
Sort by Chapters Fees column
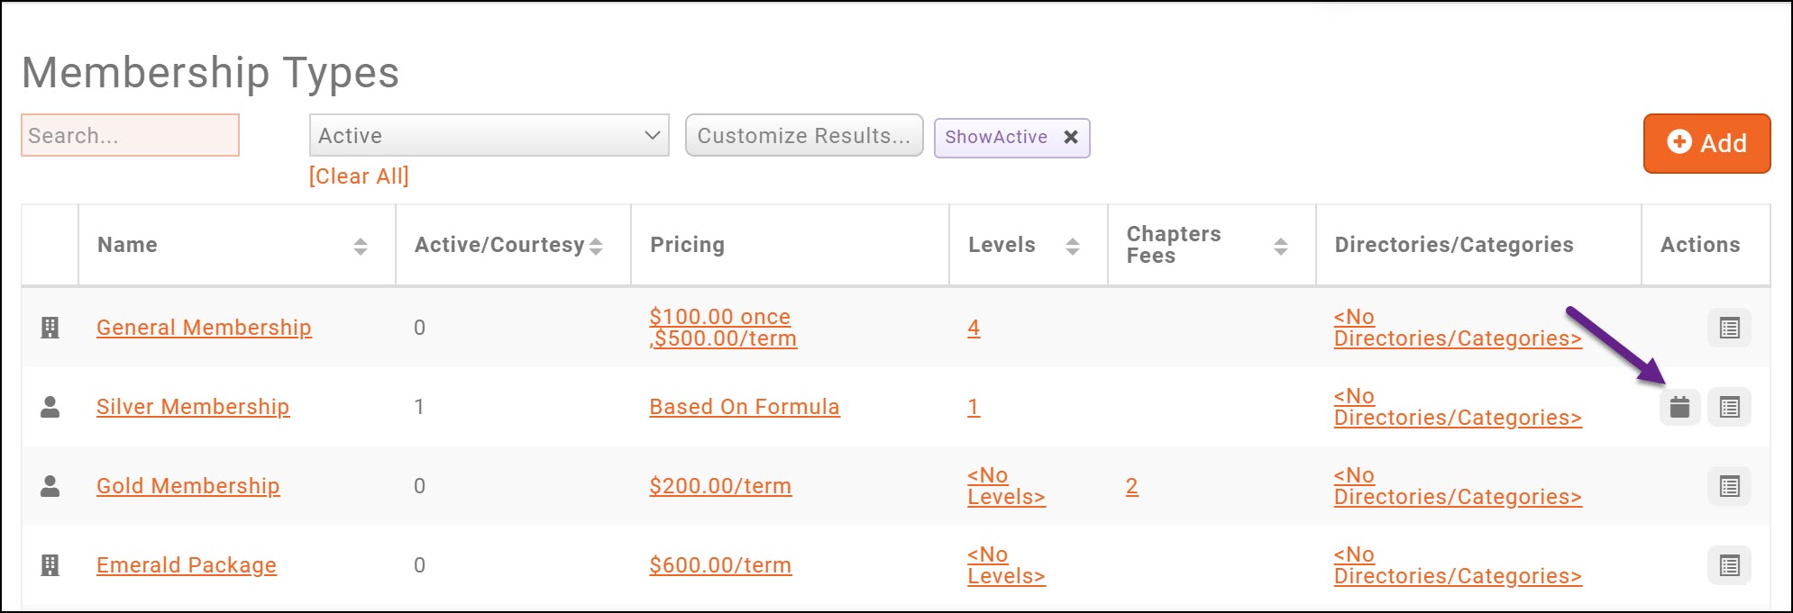(x=1280, y=246)
